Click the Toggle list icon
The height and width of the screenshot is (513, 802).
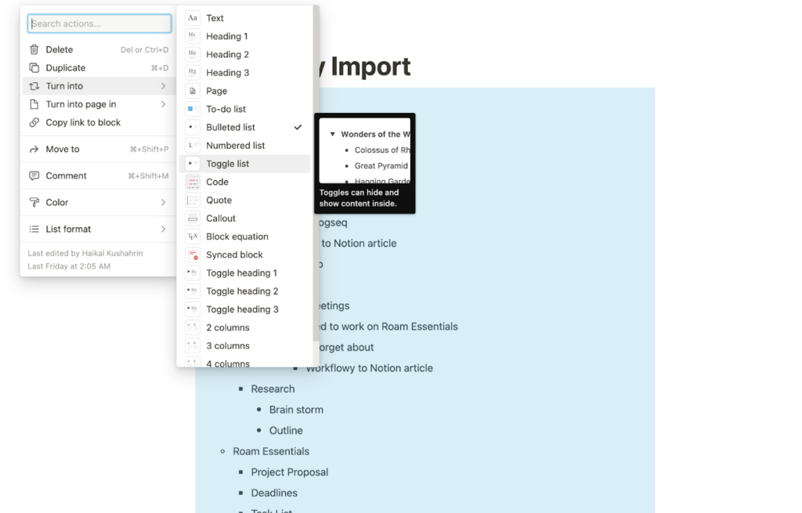click(x=193, y=164)
